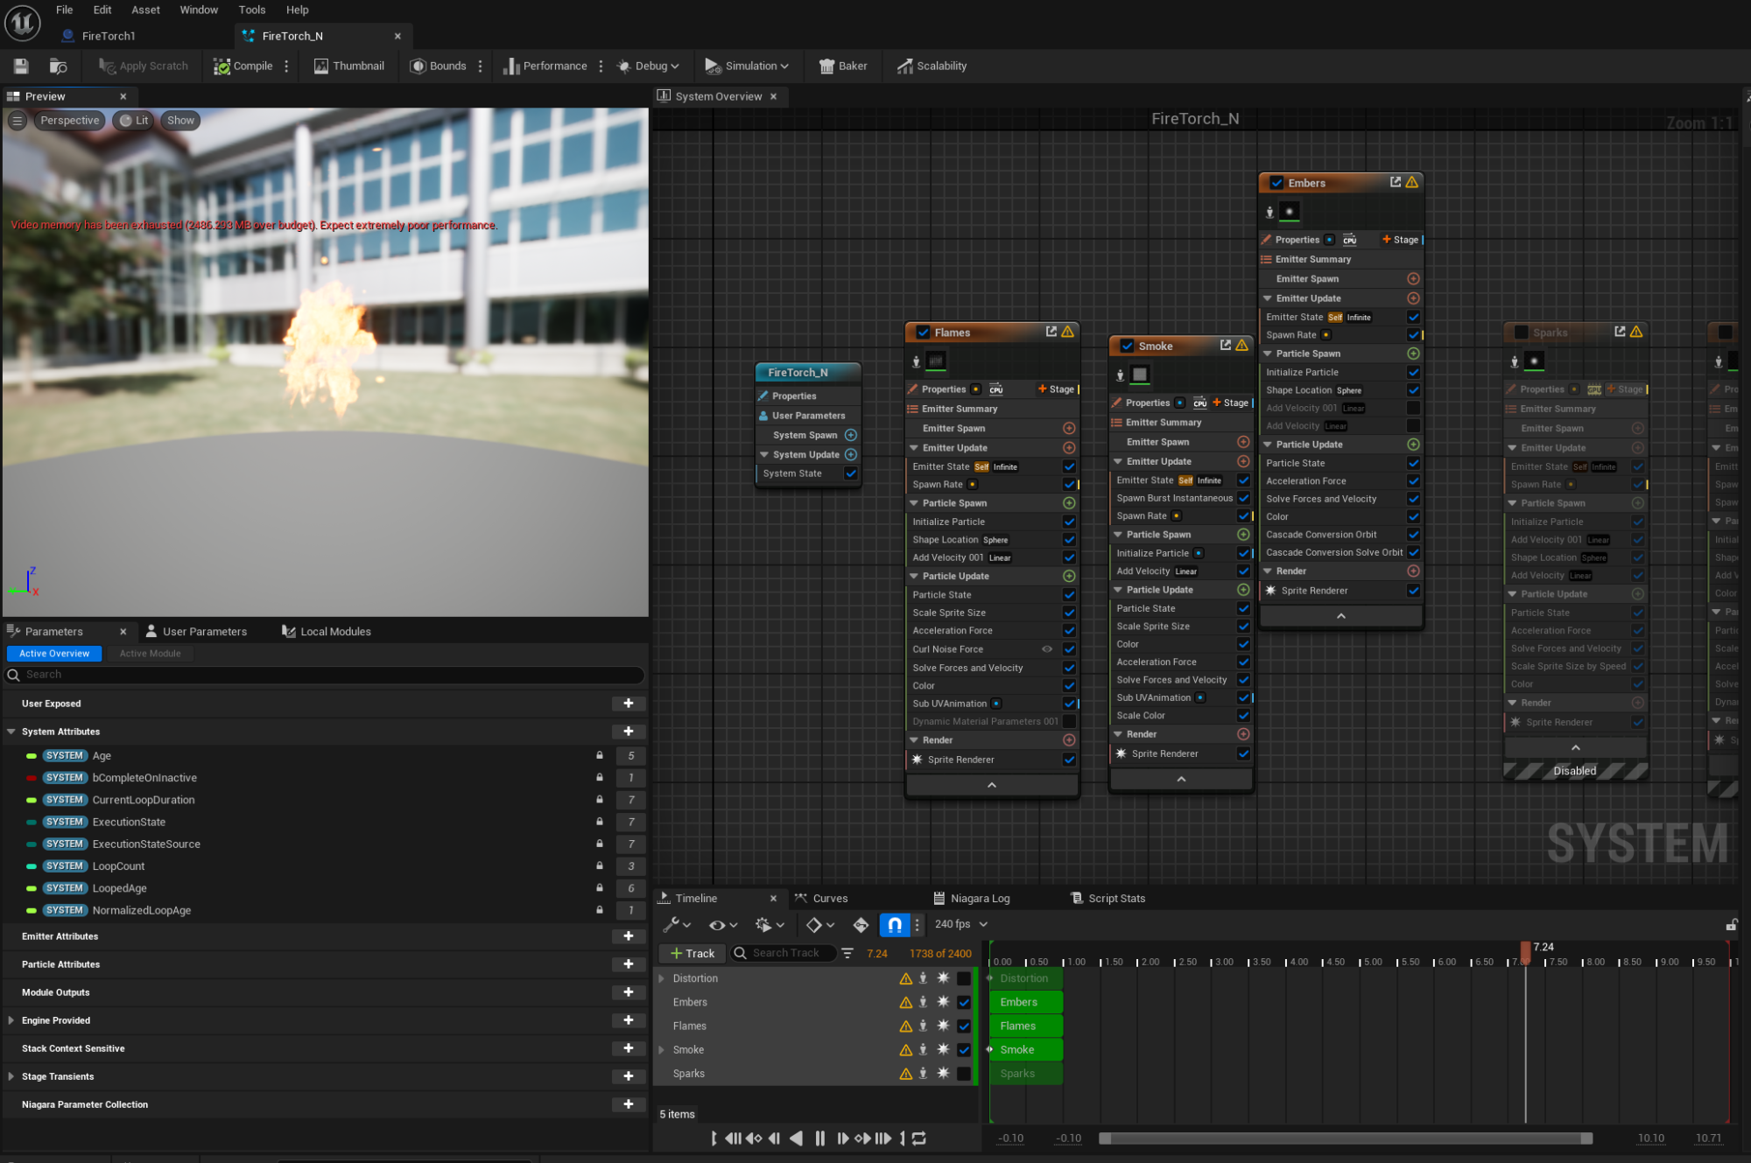Image resolution: width=1751 pixels, height=1163 pixels.
Task: Click the add Track button
Action: pos(693,953)
